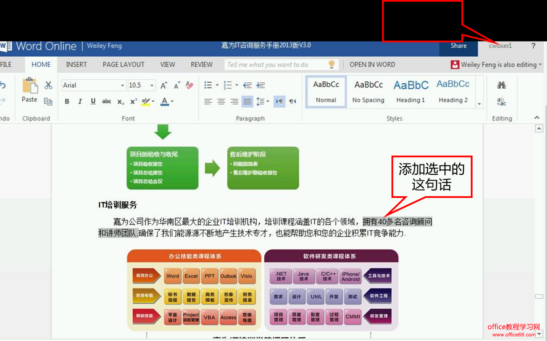Apply the Normal style
This screenshot has width=547, height=341.
(x=326, y=92)
